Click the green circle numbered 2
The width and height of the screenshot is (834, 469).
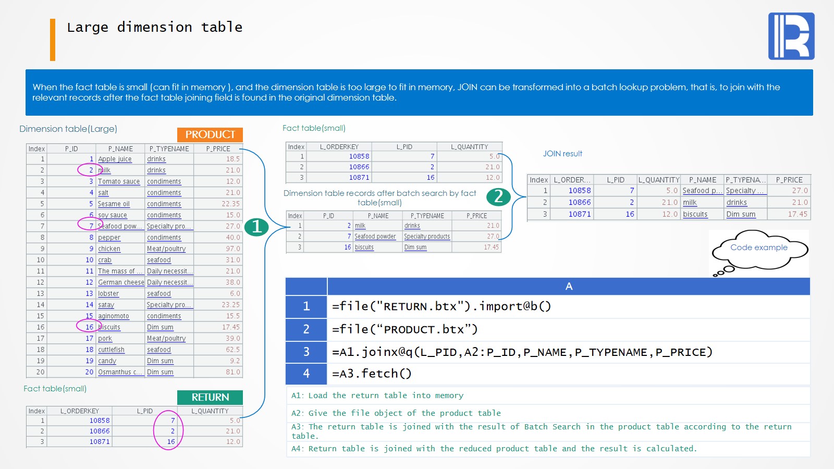(x=498, y=196)
